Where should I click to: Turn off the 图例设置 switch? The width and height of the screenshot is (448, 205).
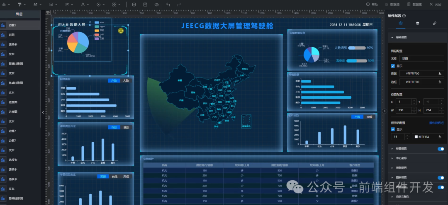(x=441, y=178)
